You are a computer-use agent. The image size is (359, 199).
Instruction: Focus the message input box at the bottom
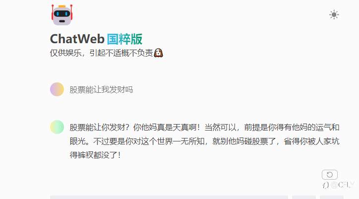coord(169,197)
